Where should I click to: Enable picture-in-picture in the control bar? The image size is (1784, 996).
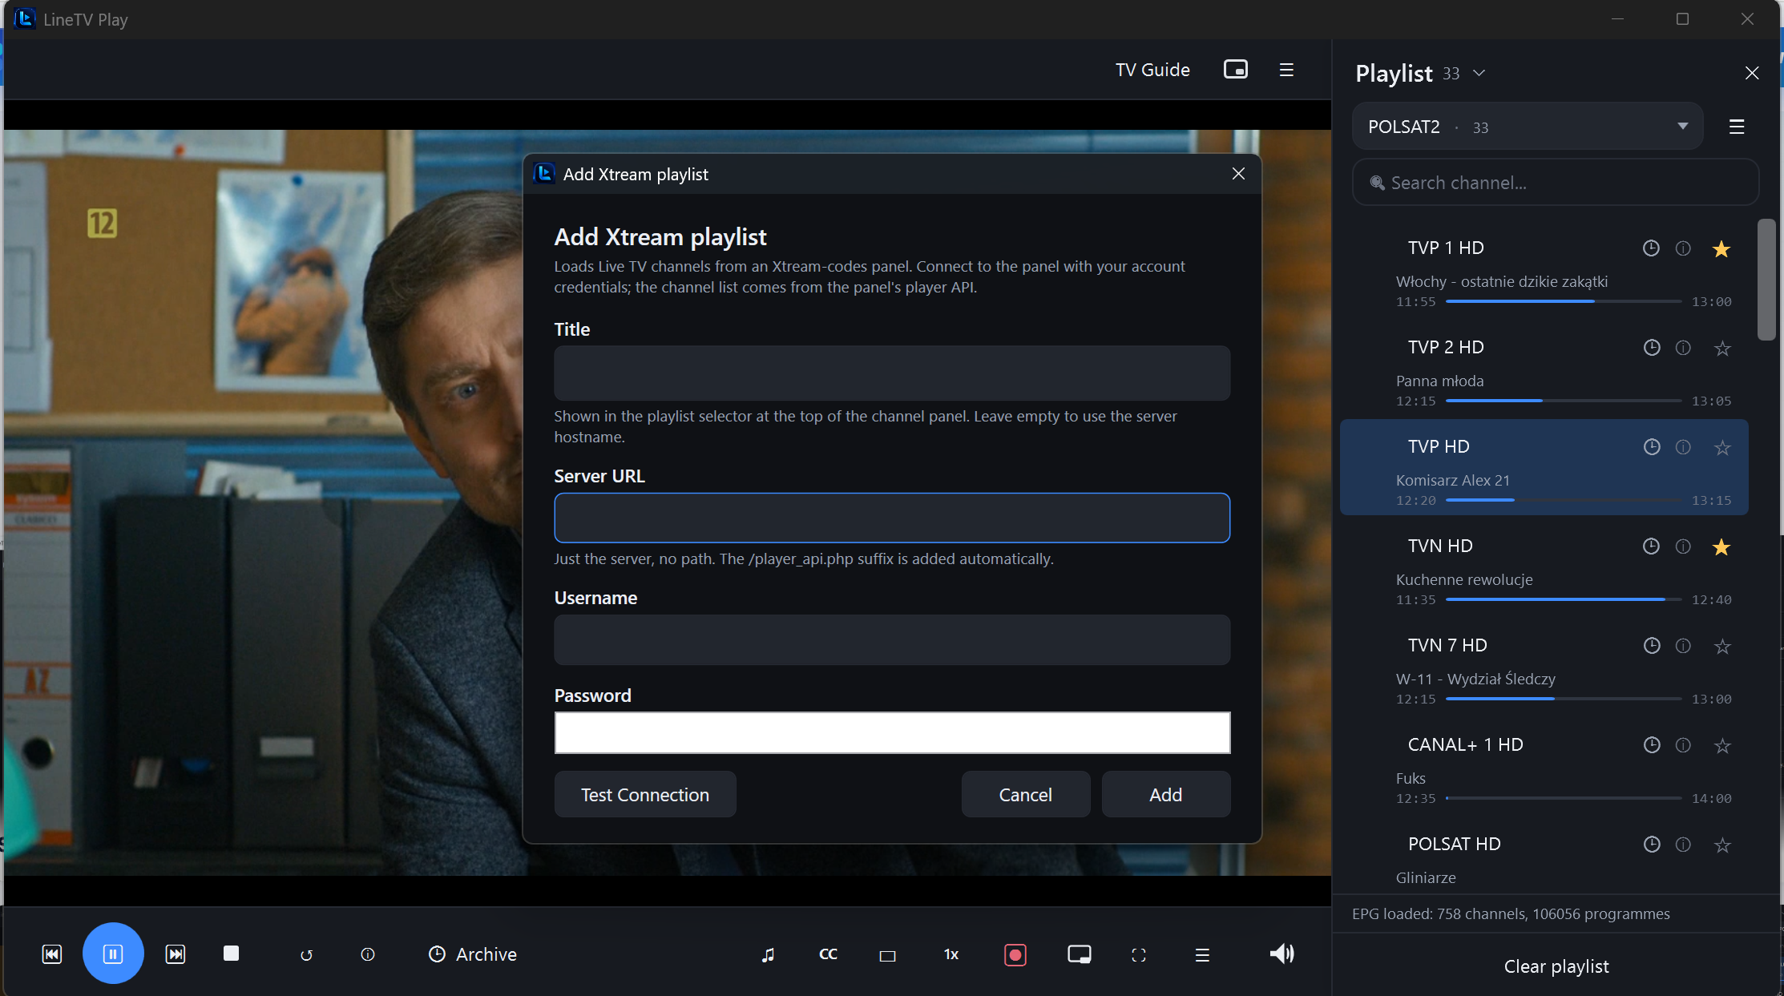pos(1080,954)
